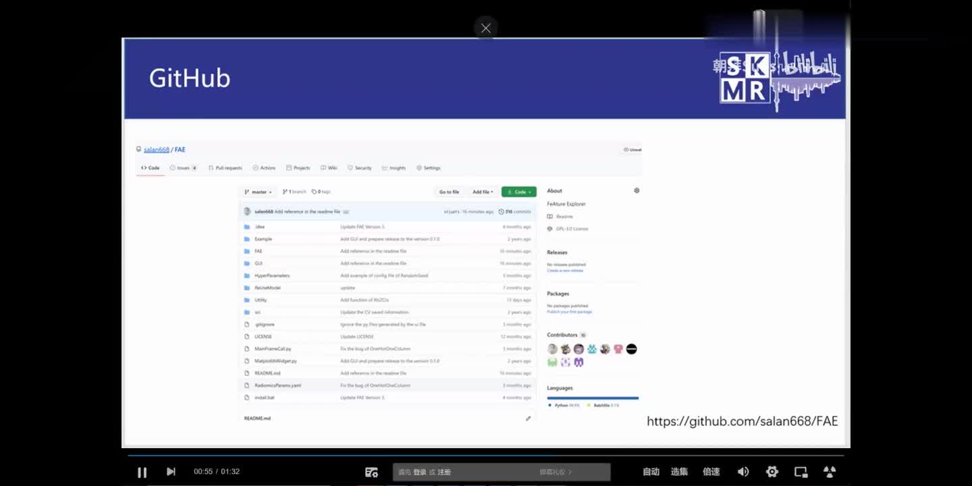The width and height of the screenshot is (972, 486).
Task: Click the rightmost player control icon
Action: 830,472
